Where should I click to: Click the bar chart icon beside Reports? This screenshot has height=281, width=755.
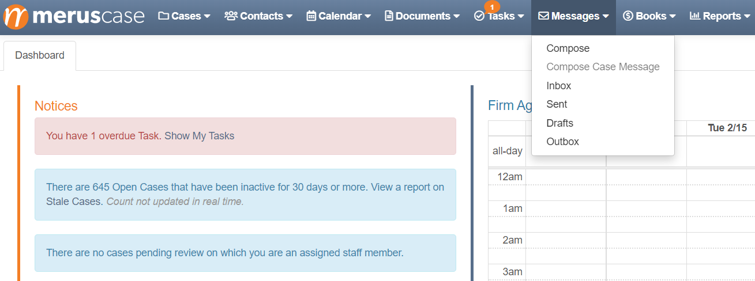tap(695, 16)
